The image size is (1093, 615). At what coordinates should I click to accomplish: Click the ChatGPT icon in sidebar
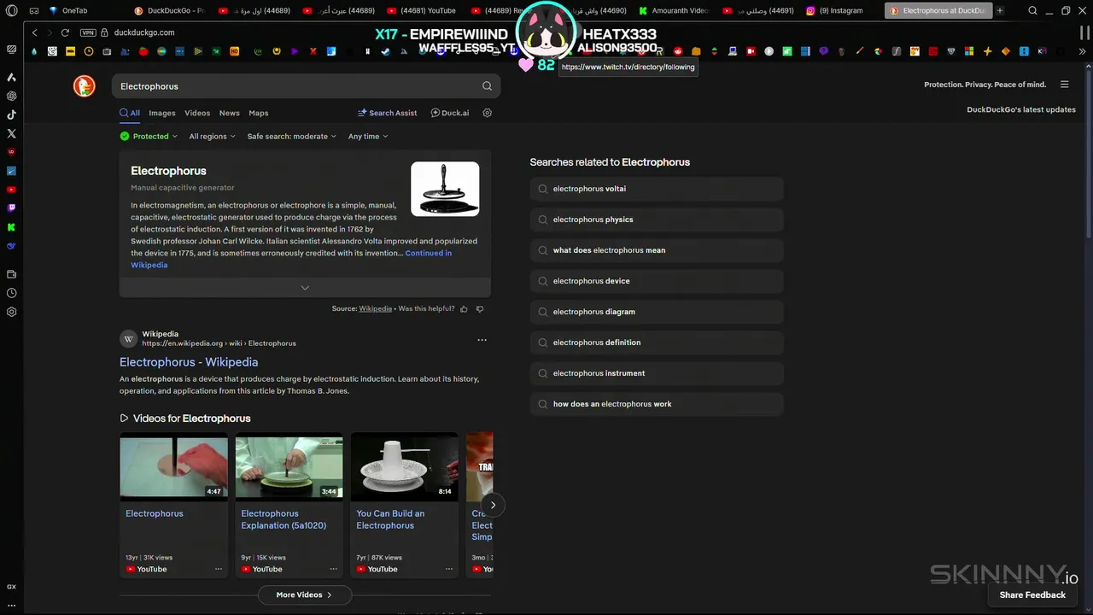(11, 96)
